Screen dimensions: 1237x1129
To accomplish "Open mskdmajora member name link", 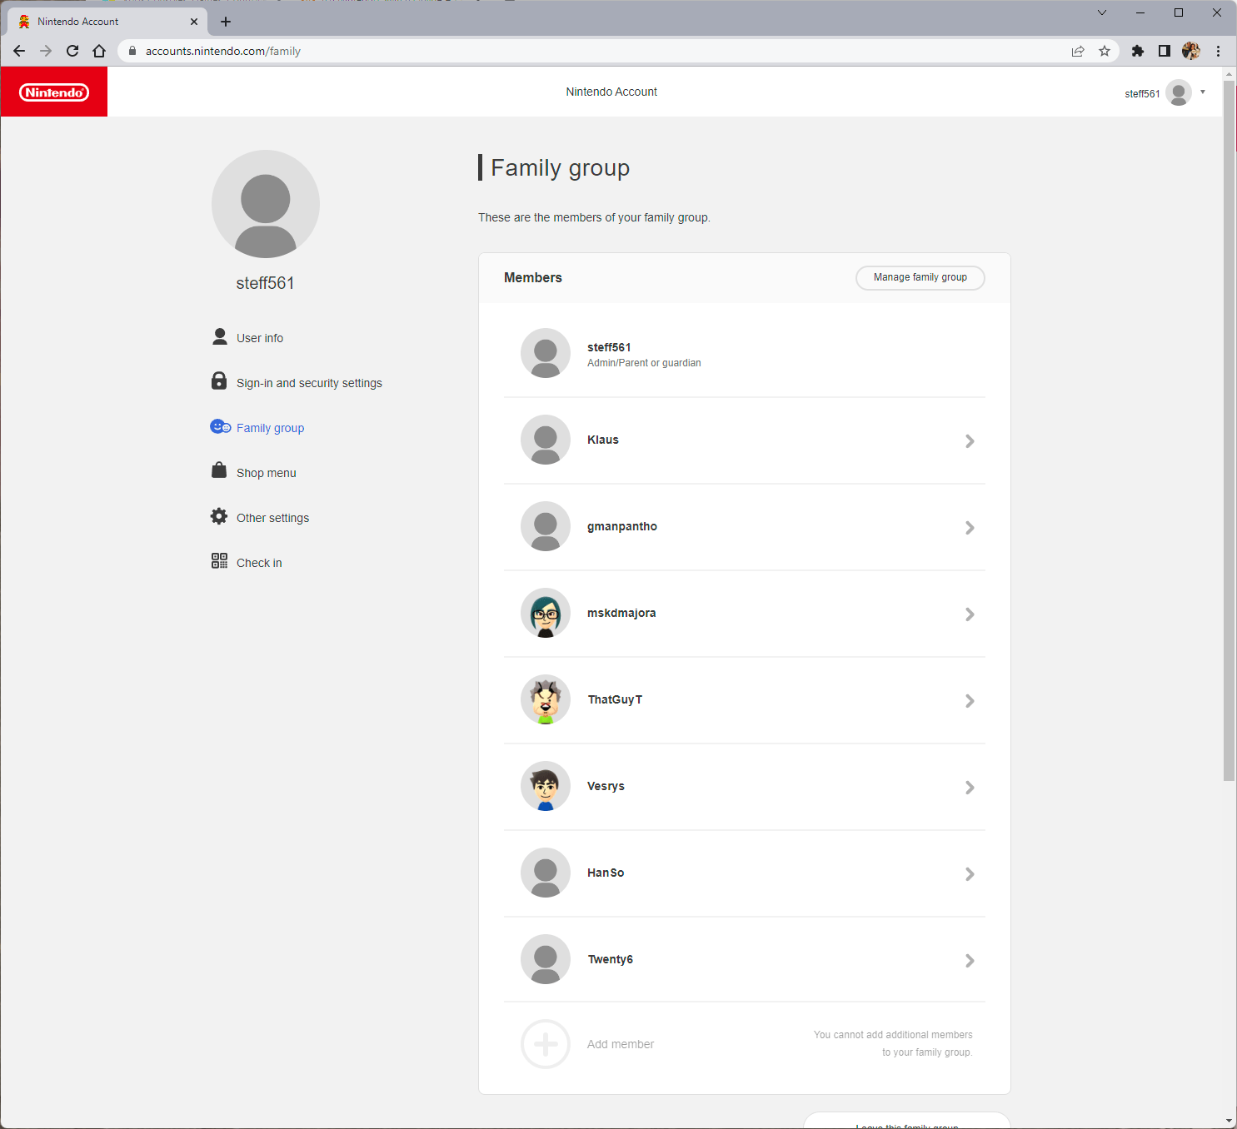I will click(621, 613).
